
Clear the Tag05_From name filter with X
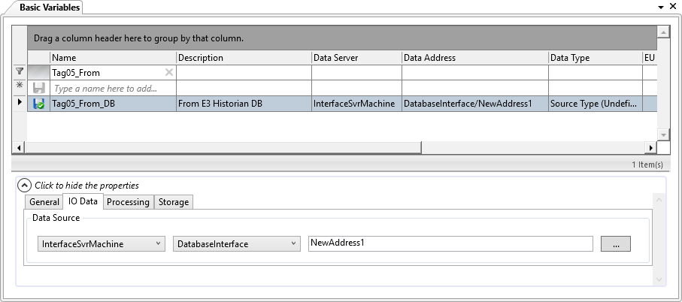169,73
